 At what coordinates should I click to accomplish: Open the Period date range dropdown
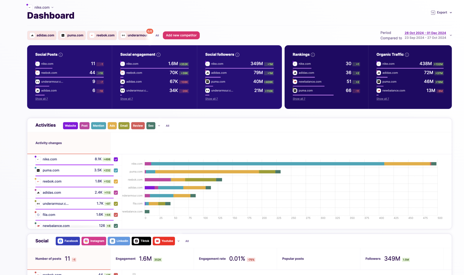(x=451, y=35)
